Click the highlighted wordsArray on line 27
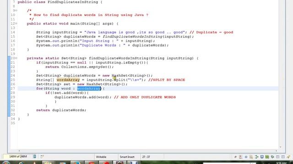 [89, 88]
